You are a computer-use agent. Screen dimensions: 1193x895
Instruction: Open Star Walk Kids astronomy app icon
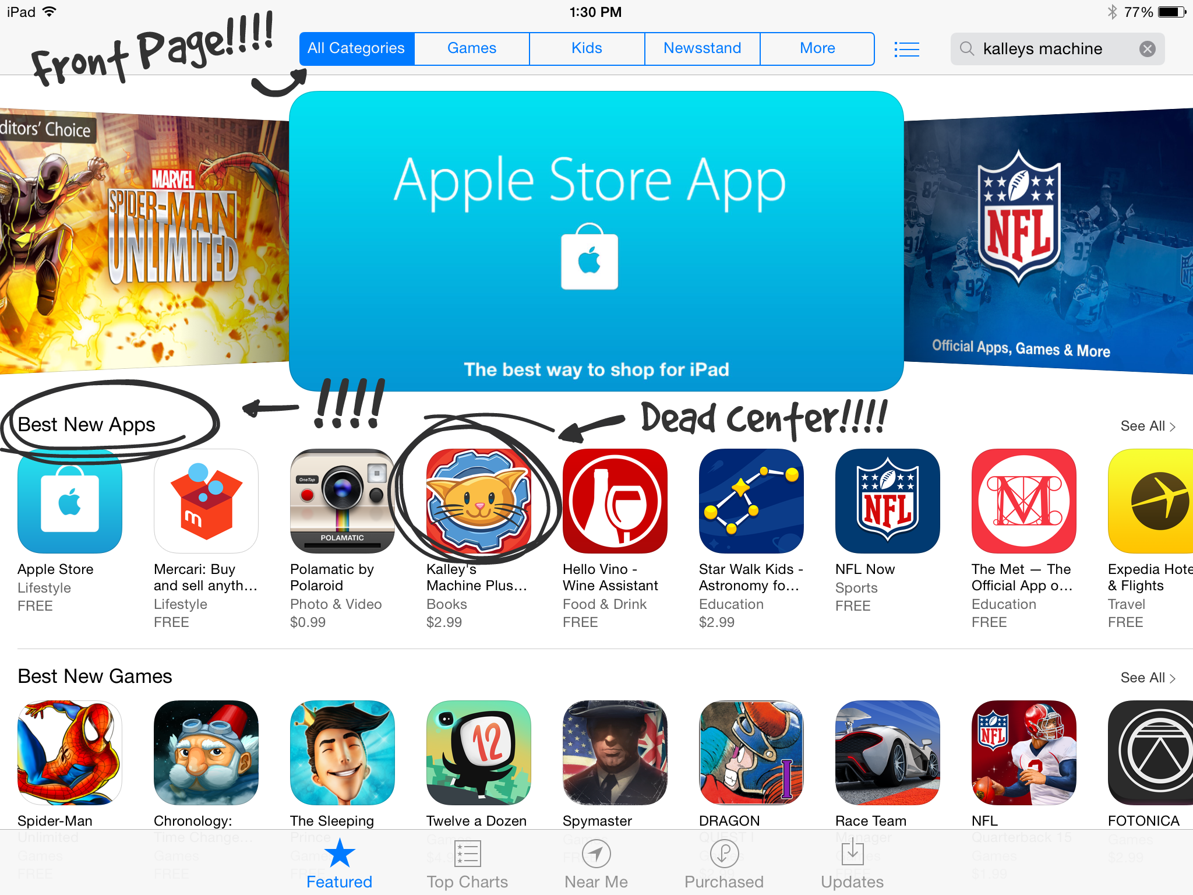coord(751,501)
